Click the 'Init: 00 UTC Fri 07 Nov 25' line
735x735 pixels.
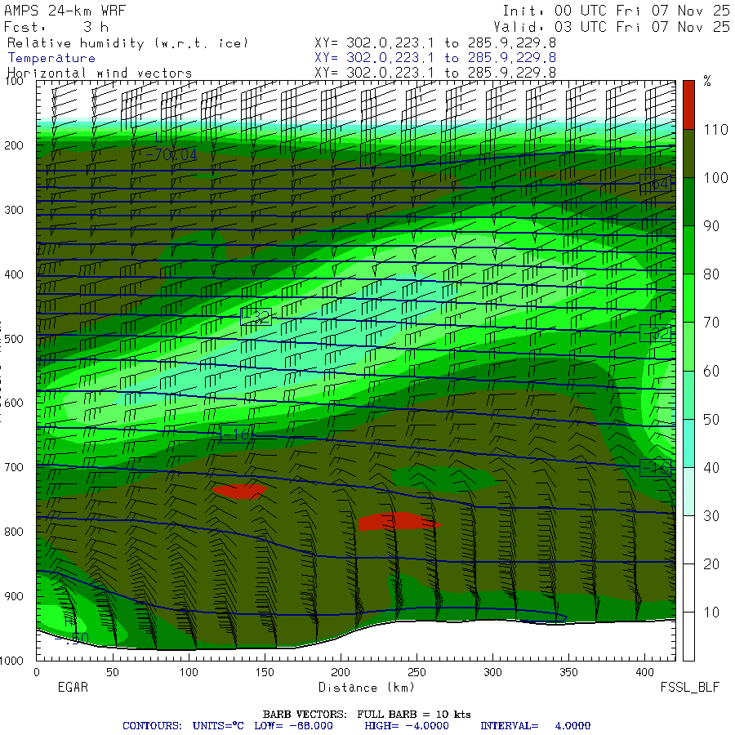point(617,11)
